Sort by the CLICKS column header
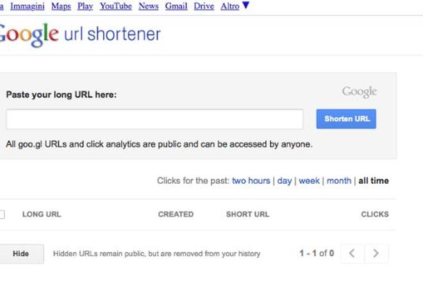Image resolution: width=423 pixels, height=301 pixels. click(375, 215)
